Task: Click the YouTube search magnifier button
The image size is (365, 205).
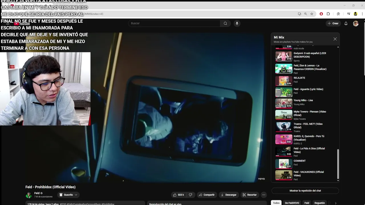Action: pyautogui.click(x=225, y=23)
